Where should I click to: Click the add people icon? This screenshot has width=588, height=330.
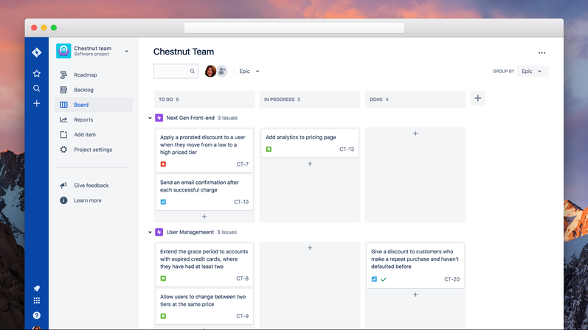[222, 71]
